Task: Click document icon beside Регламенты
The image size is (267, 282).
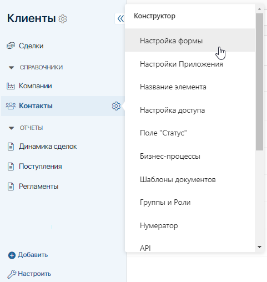Action: click(11, 187)
